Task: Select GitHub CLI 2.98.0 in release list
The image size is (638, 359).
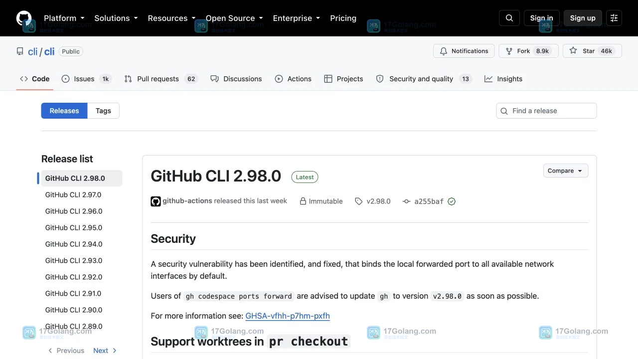Action: point(82,178)
